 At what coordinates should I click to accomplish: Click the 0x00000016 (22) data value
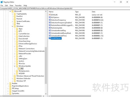[x=97, y=20]
